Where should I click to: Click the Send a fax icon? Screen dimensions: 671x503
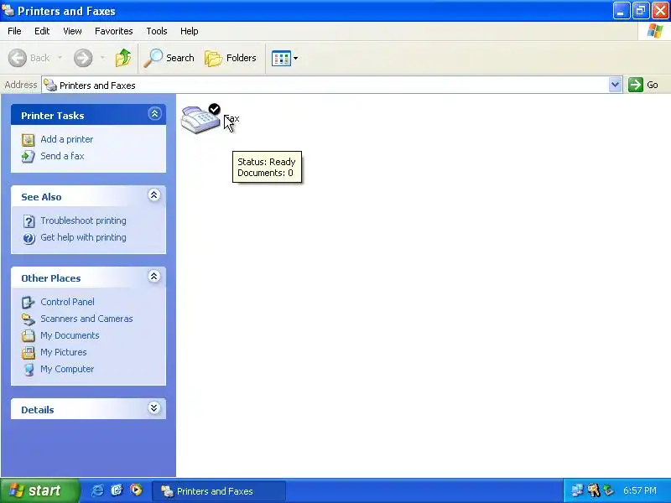click(x=29, y=157)
